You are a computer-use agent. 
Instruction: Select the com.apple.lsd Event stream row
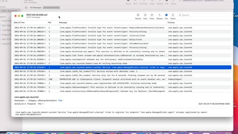(122, 55)
